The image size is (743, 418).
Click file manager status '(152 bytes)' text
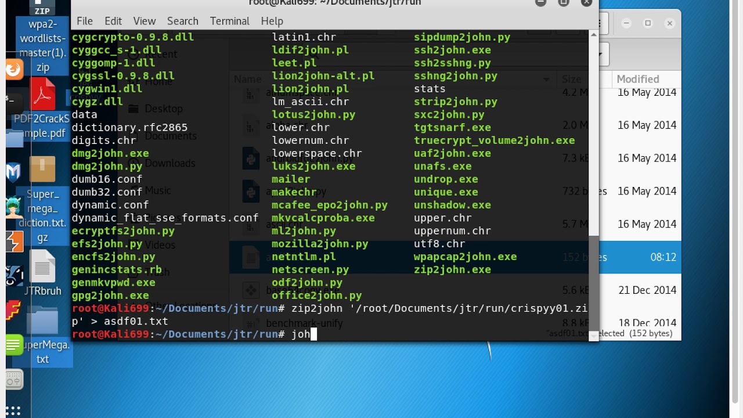click(651, 333)
